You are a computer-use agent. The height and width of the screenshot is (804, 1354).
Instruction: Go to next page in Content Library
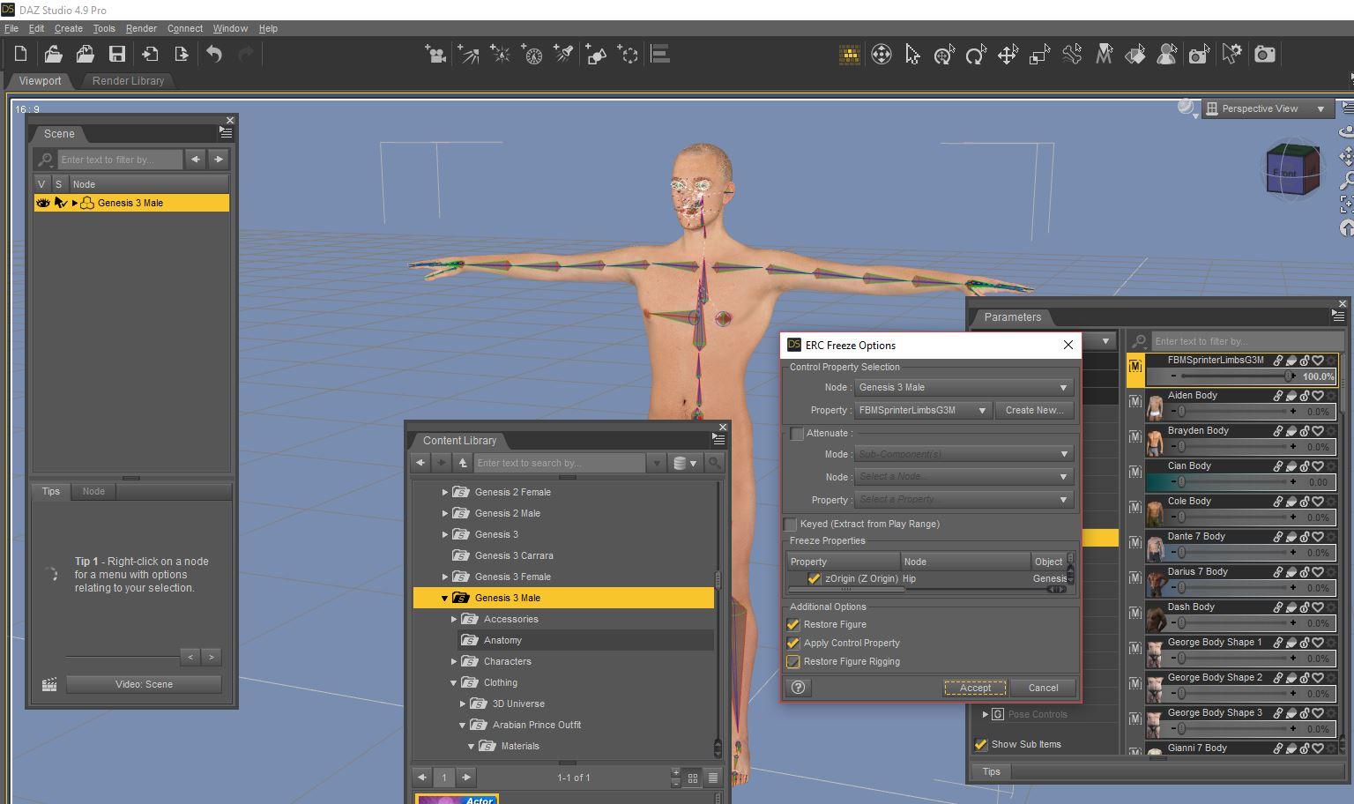pos(466,778)
